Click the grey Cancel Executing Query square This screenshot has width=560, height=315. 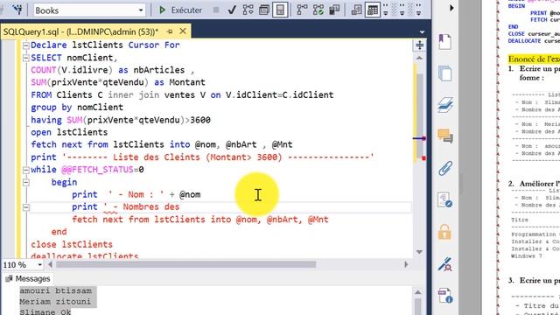[x=216, y=10]
